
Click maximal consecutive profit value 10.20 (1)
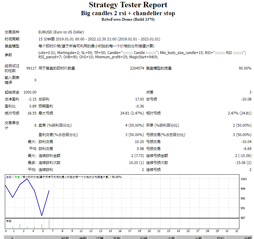point(136,162)
